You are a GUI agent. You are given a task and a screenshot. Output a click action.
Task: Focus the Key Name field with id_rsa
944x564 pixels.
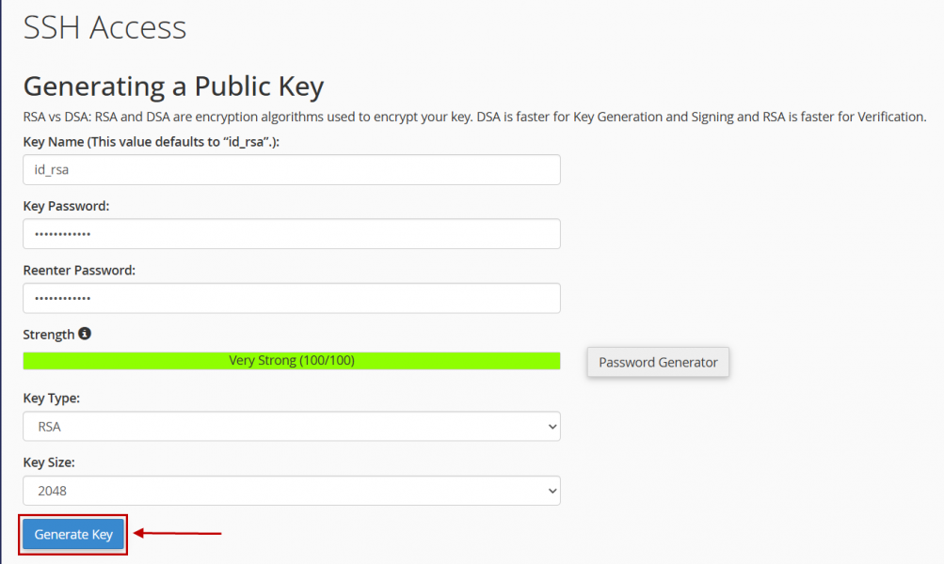[292, 169]
